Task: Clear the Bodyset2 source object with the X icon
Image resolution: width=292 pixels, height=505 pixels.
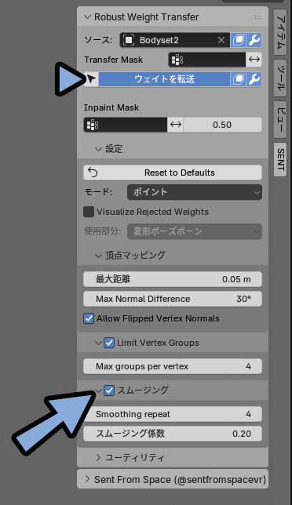Action: [x=221, y=40]
